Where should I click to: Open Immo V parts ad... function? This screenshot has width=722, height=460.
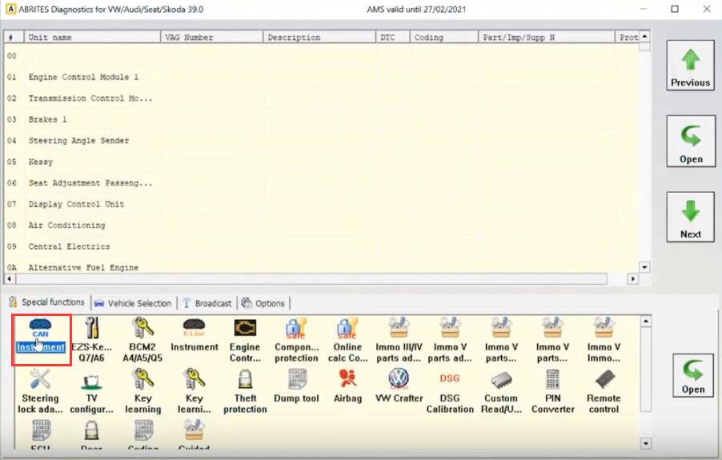point(450,340)
